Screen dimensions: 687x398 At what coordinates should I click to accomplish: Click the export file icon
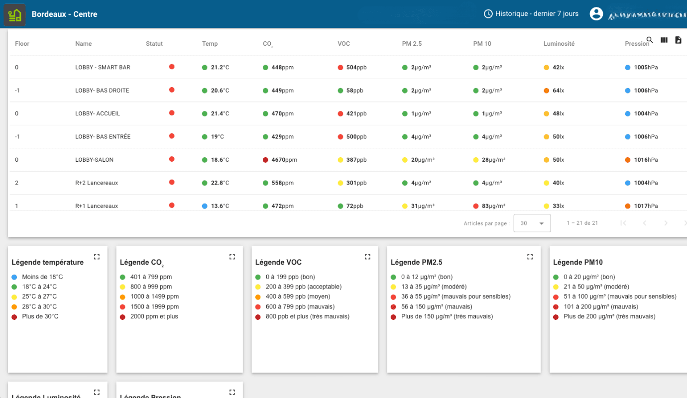click(678, 40)
